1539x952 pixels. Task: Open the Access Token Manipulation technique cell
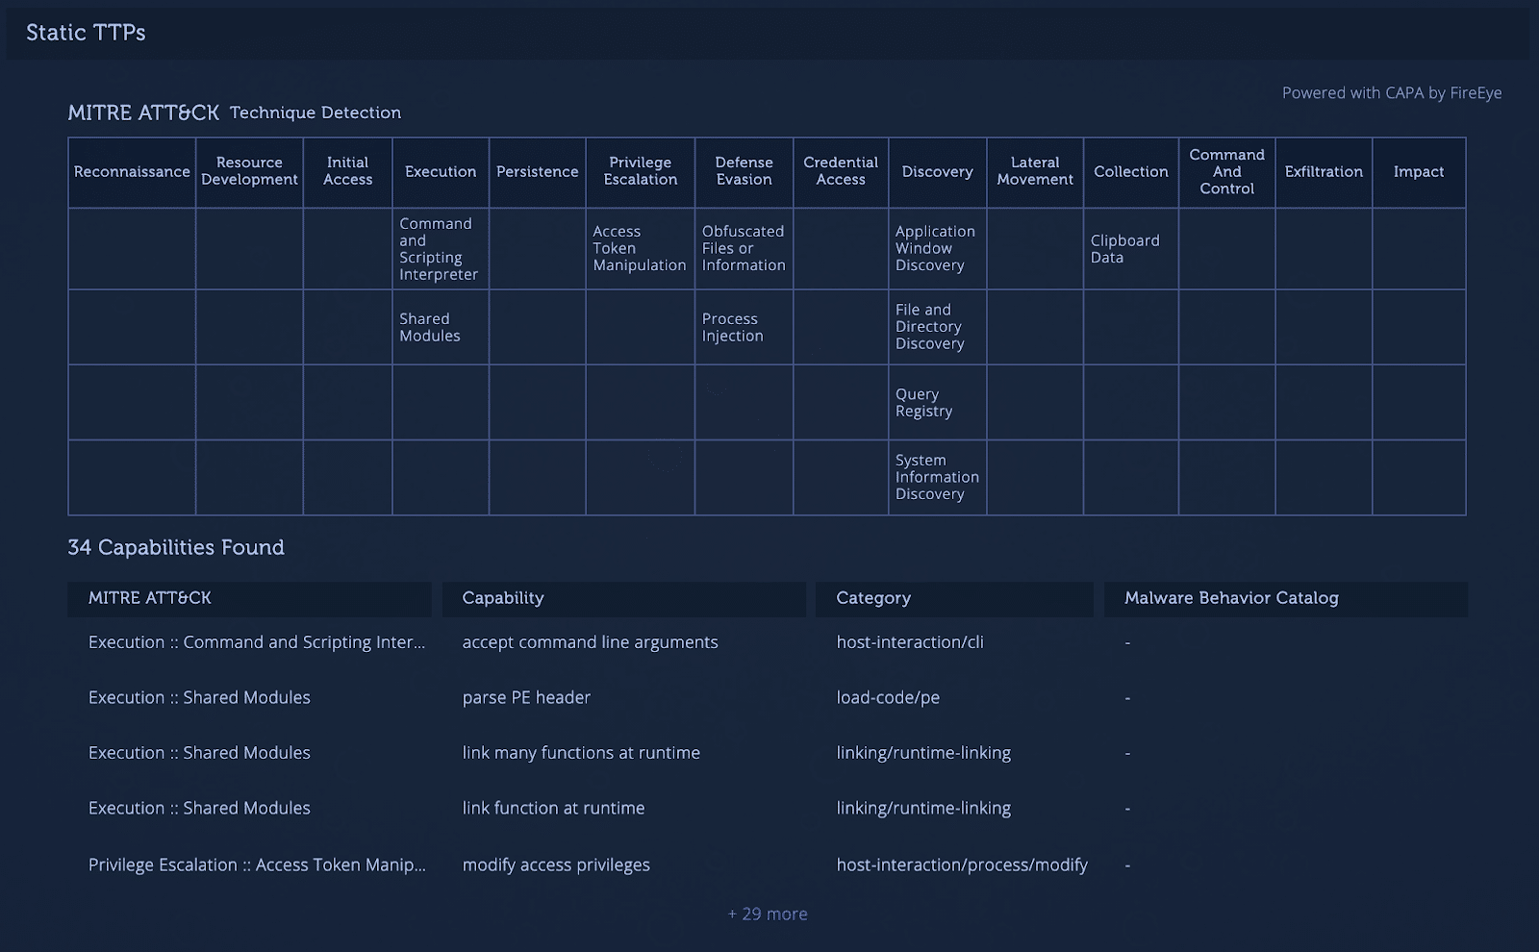[639, 249]
